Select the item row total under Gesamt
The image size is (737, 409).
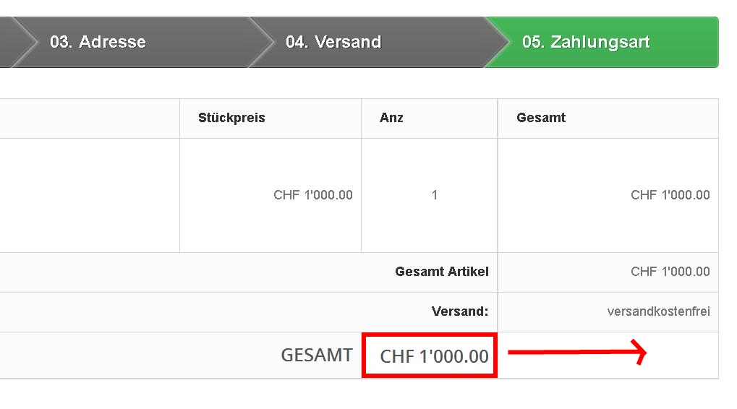click(670, 195)
